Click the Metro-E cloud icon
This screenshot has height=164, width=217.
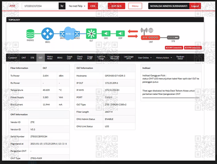[69, 33]
